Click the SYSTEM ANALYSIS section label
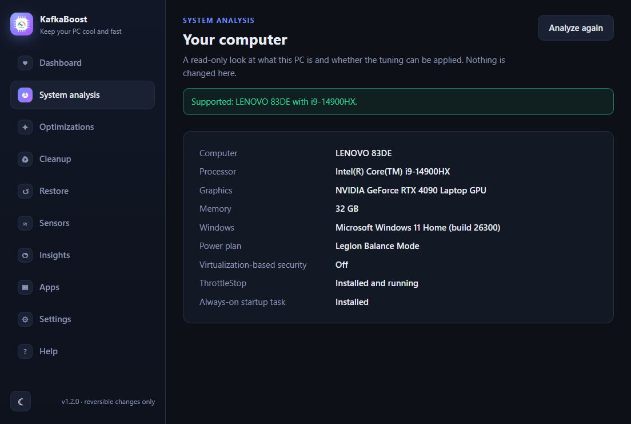The width and height of the screenshot is (631, 424). 218,21
